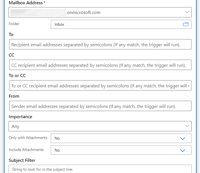The width and height of the screenshot is (200, 173).
Task: Click the 'Any' importance value
Action: 15,126
